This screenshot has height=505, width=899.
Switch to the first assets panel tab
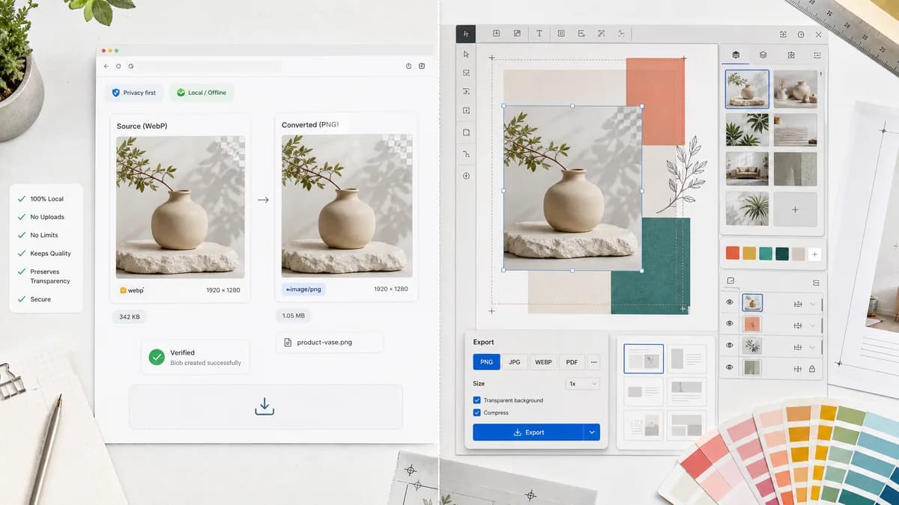coord(736,55)
